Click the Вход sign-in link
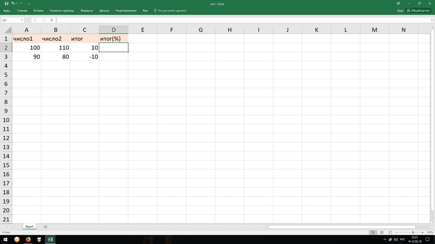This screenshot has width=435, height=244. pyautogui.click(x=400, y=11)
